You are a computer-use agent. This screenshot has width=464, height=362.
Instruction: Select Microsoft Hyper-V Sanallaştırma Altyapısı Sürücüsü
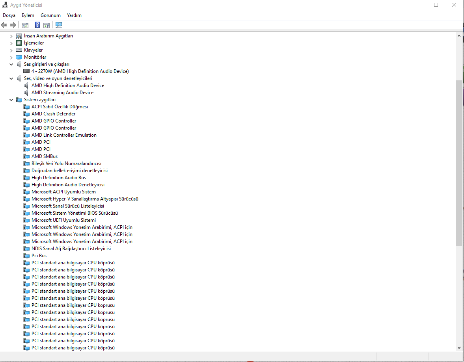(85, 199)
